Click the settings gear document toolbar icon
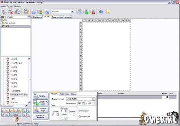 pos(33,12)
